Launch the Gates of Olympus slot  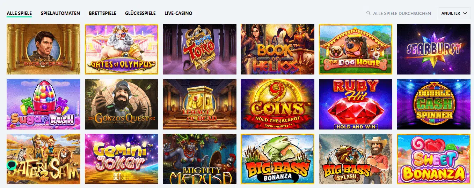coord(122,49)
